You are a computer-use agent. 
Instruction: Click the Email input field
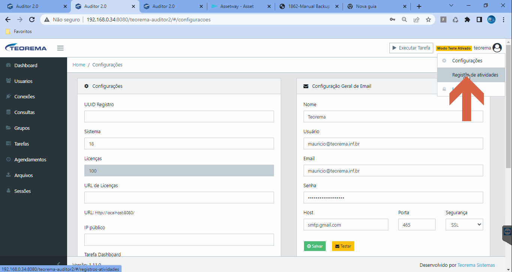tap(393, 170)
